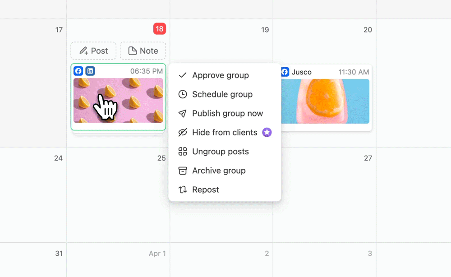451x277 pixels.
Task: Open the lemon pattern post thumbnail
Action: tap(118, 101)
